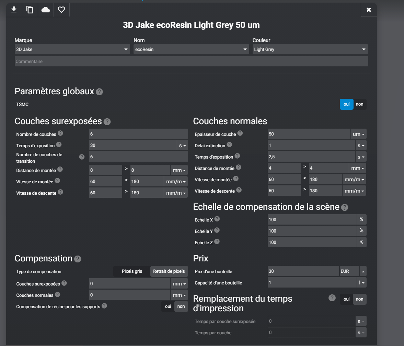Show help for normales Temps d'exposition

coord(237,156)
